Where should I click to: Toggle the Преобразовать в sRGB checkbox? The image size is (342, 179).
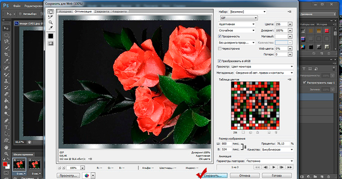[219, 61]
